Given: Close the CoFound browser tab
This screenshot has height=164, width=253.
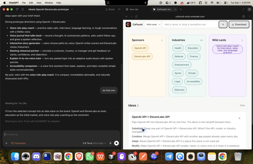Looking at the screenshot, I should tap(175, 9).
